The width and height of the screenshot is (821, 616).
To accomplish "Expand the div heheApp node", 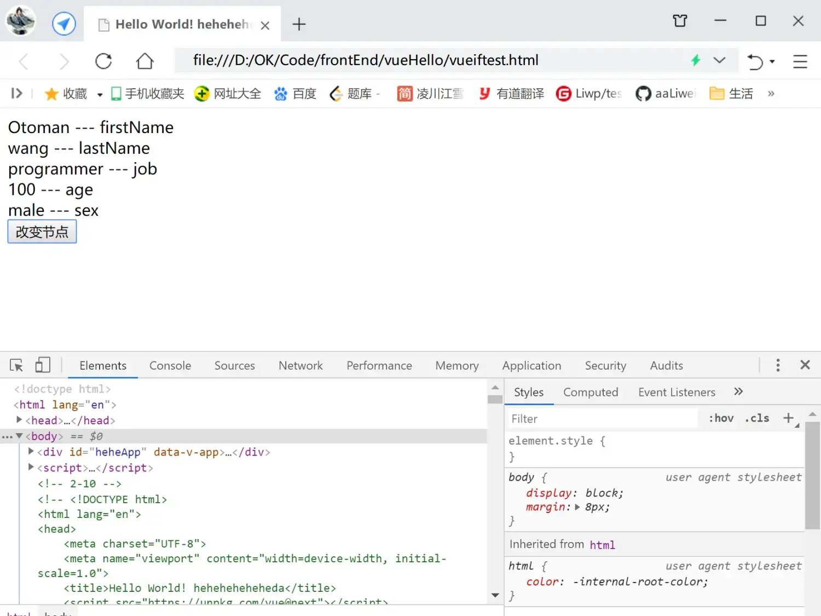I will [x=31, y=451].
